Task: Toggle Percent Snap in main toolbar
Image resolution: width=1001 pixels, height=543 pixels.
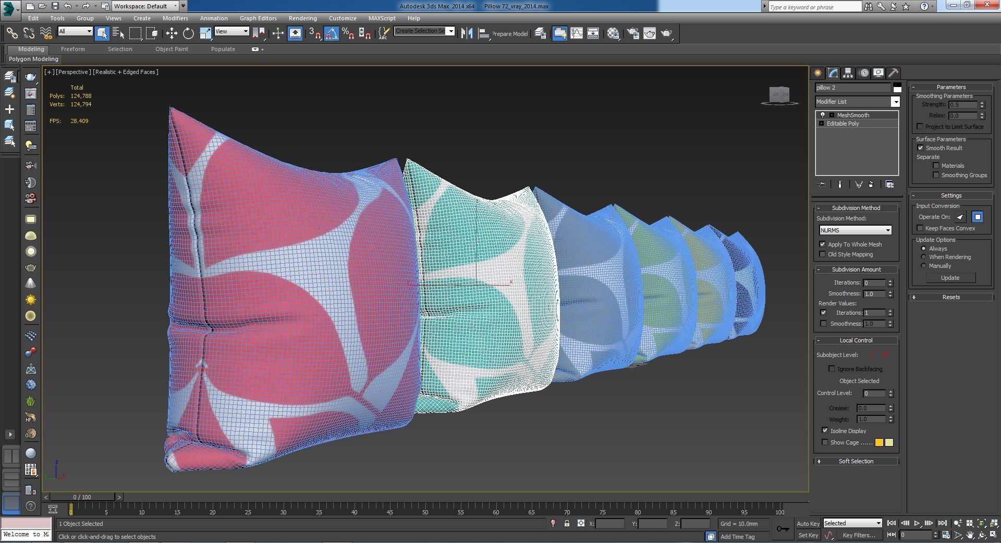Action: pos(348,33)
